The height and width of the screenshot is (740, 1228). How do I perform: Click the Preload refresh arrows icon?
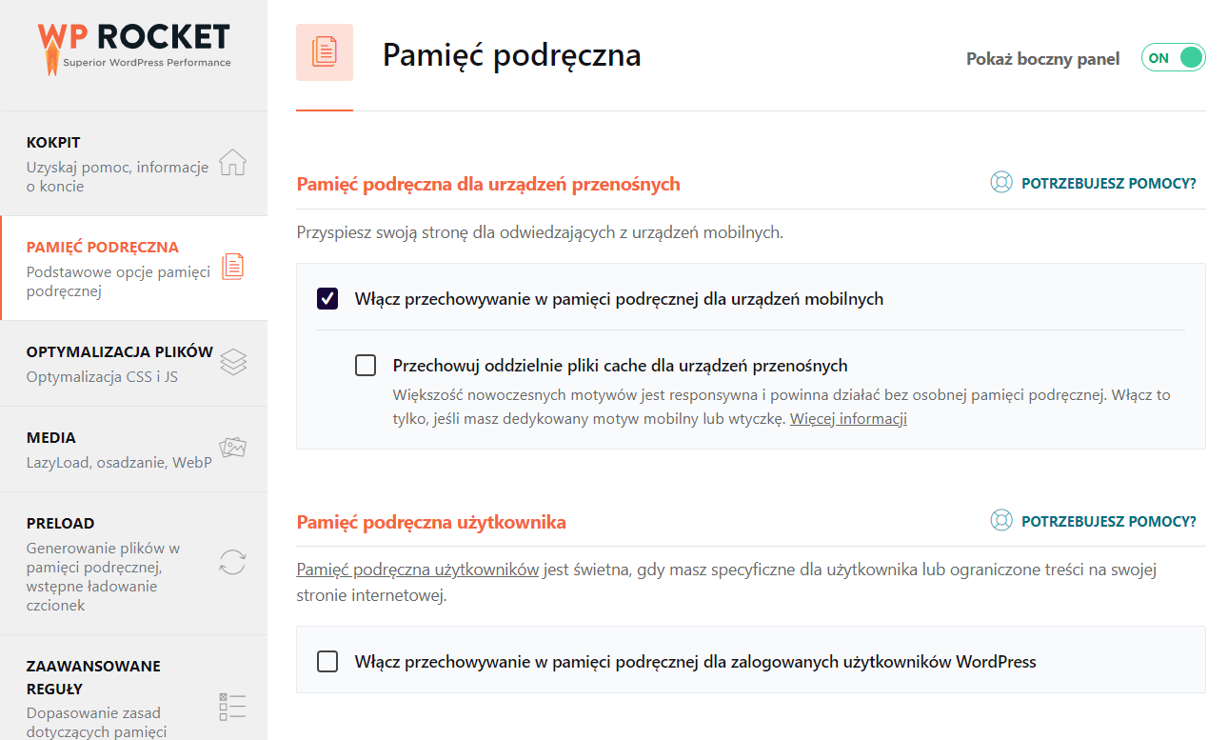pos(232,562)
